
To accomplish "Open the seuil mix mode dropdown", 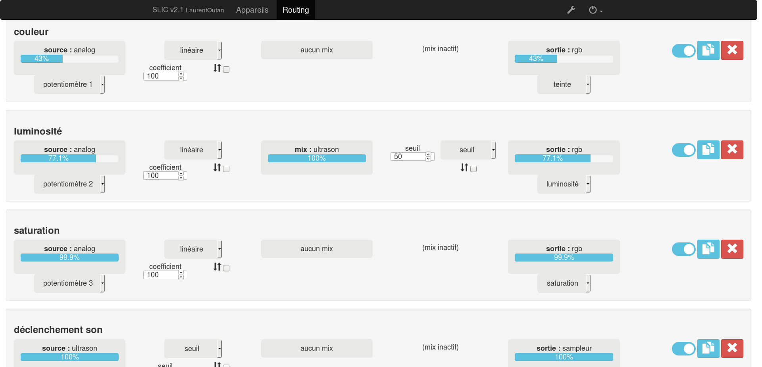I will click(468, 150).
